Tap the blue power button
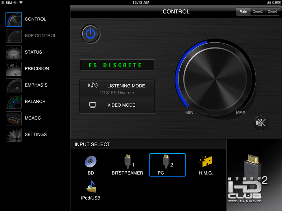 pos(90,34)
